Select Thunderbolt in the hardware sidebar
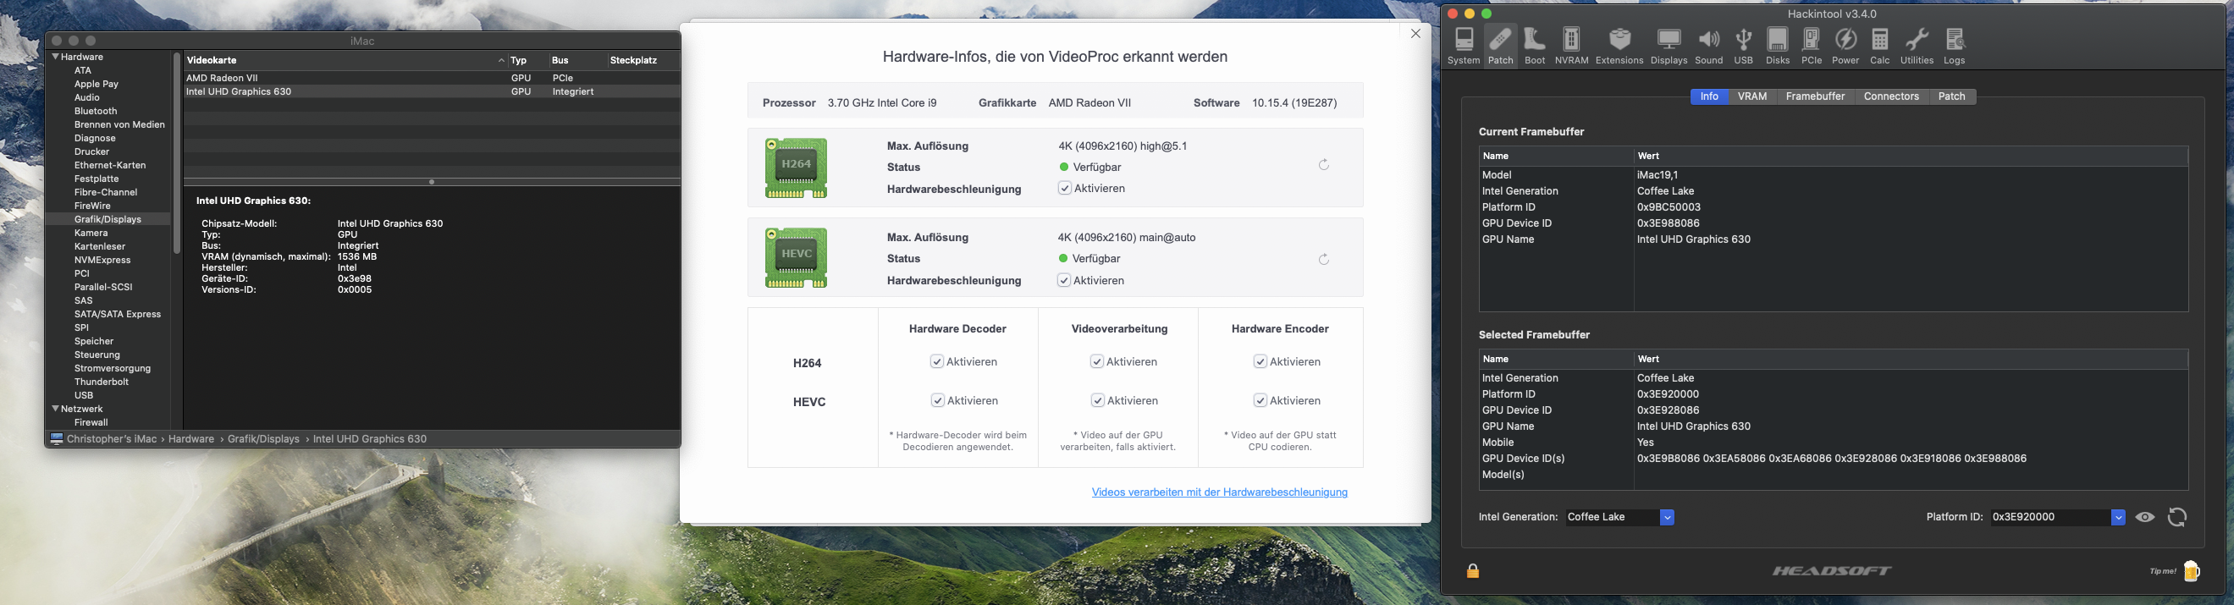Image resolution: width=2234 pixels, height=605 pixels. 102,382
